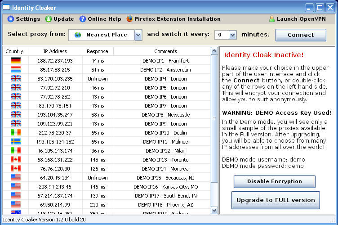Click the proxy list scroll down arrow
This screenshot has height=225, width=338.
tap(214, 210)
